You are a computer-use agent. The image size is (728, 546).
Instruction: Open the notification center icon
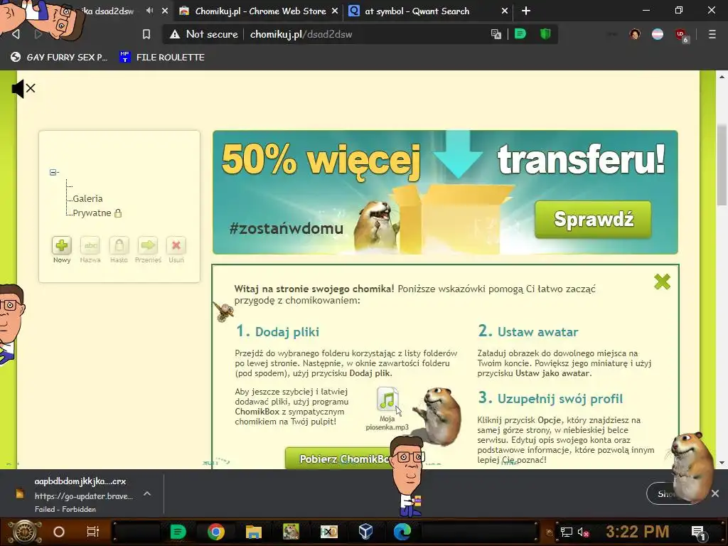[698, 533]
